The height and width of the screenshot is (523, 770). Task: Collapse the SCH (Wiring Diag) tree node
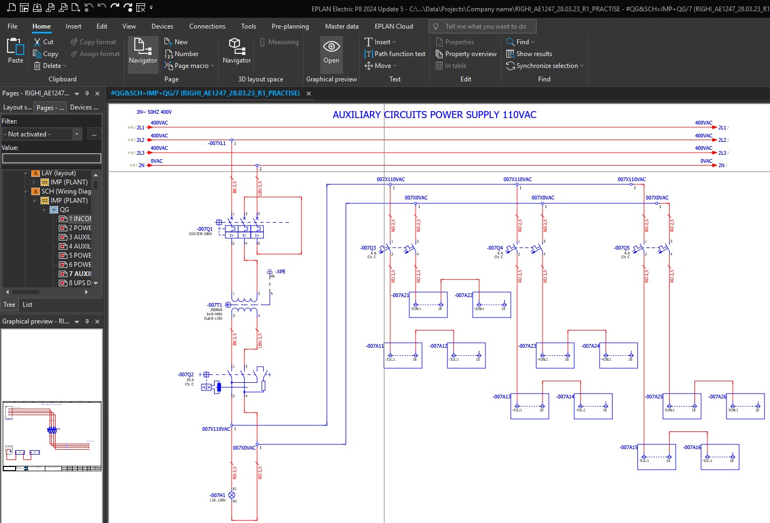(x=25, y=191)
